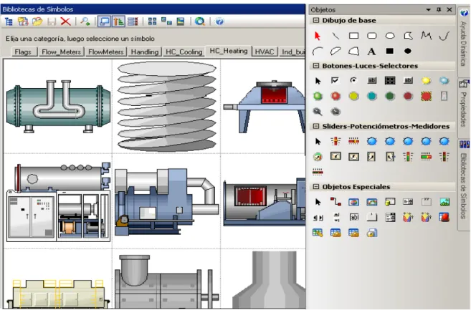Select the horizontal slider object
Viewport: 471px width, 310px height.
point(353,141)
